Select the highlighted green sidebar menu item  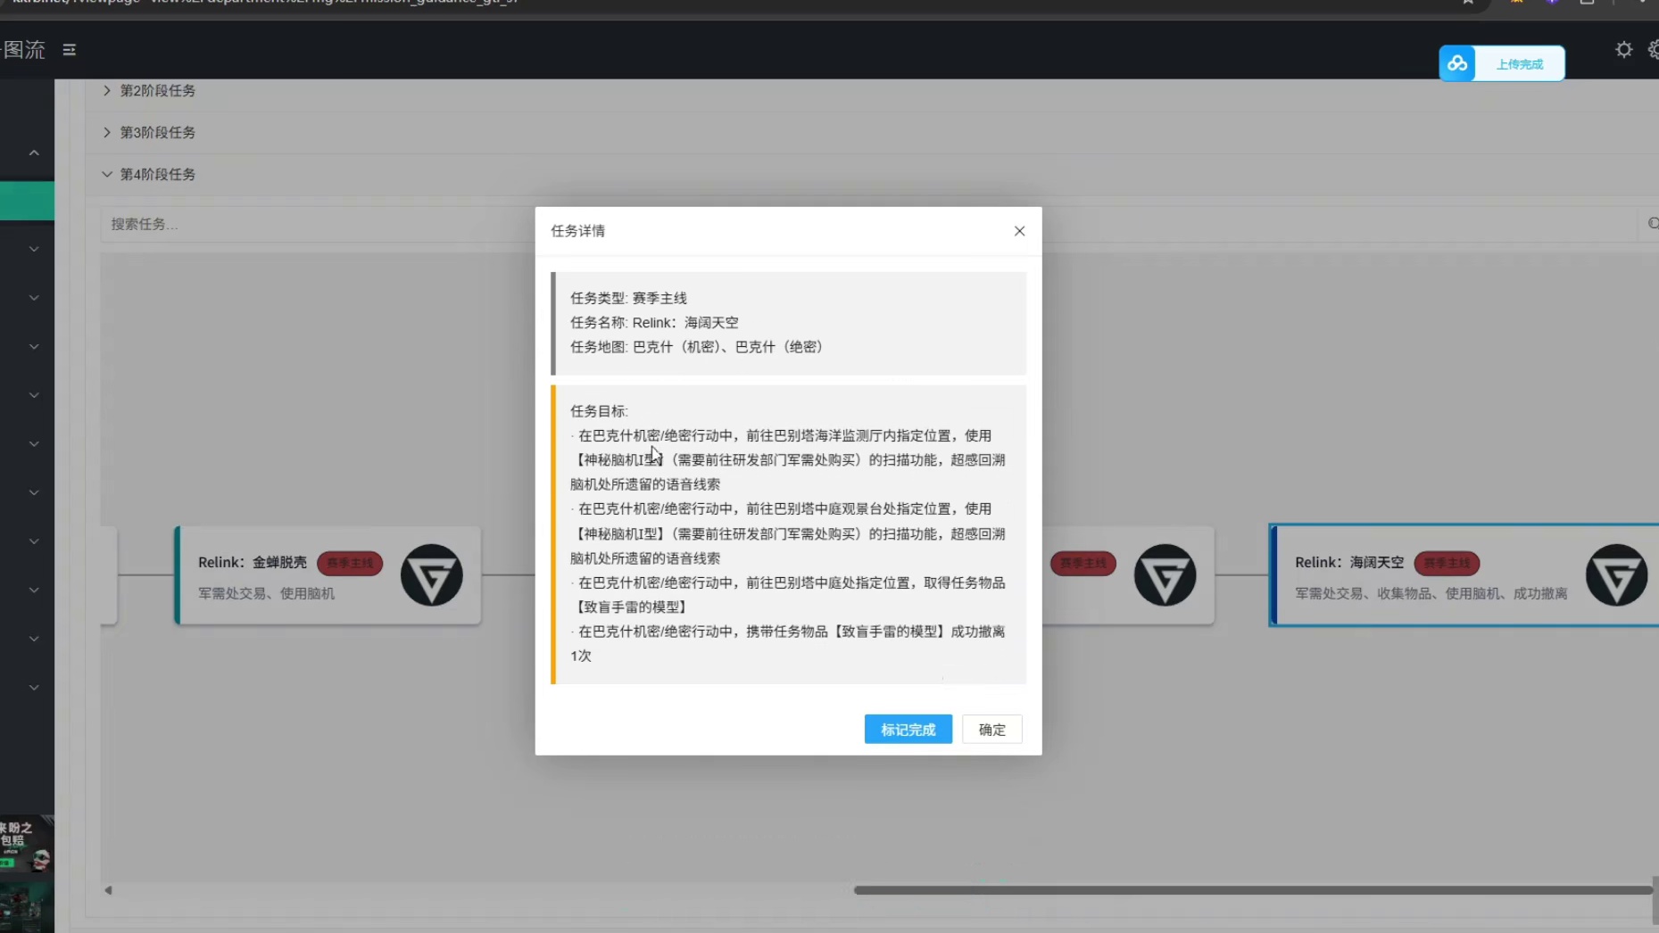point(27,201)
